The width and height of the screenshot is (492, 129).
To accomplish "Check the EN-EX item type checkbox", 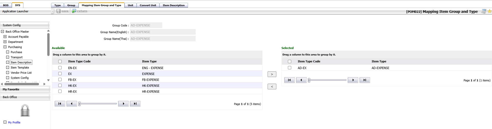I will [60, 68].
